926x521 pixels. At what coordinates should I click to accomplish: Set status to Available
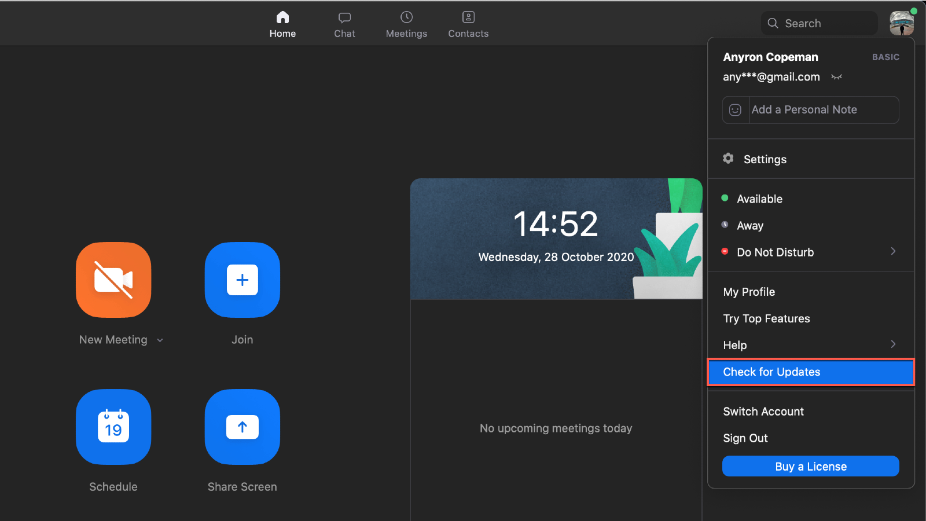pyautogui.click(x=759, y=199)
